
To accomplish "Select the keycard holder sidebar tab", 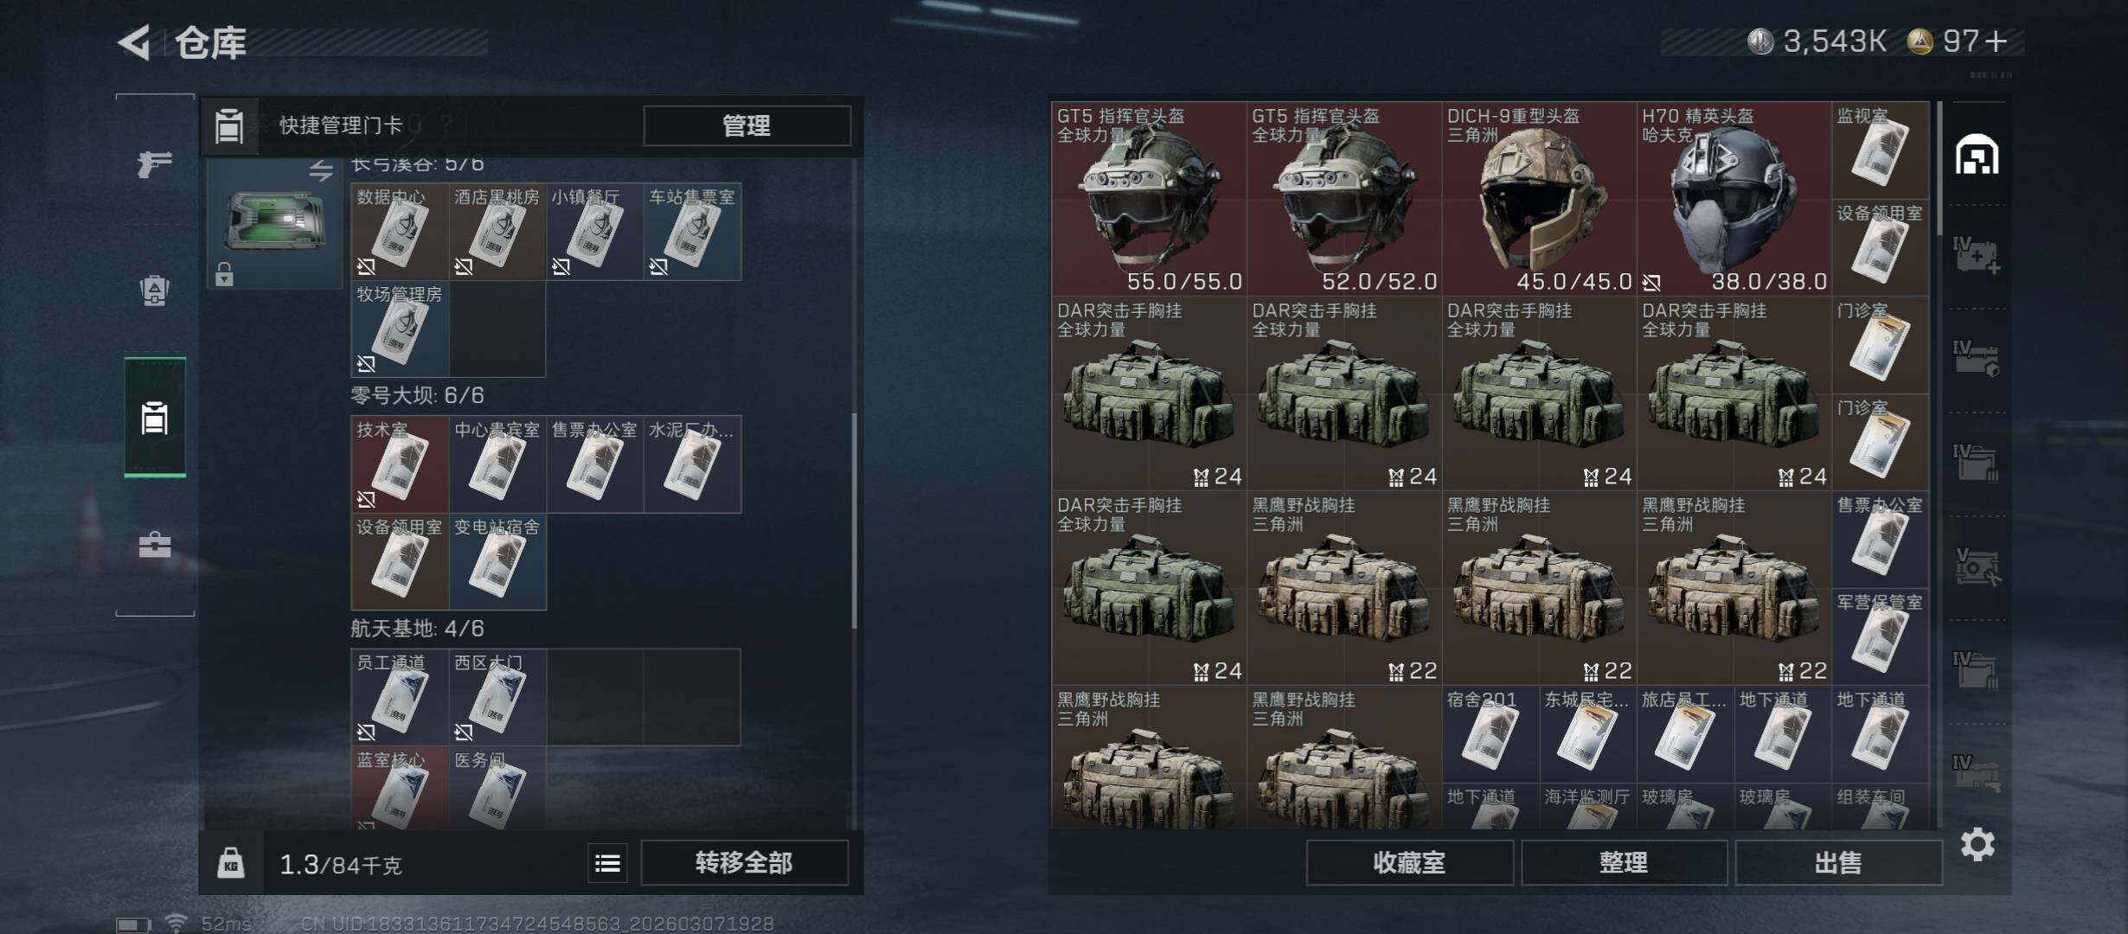I will point(155,417).
